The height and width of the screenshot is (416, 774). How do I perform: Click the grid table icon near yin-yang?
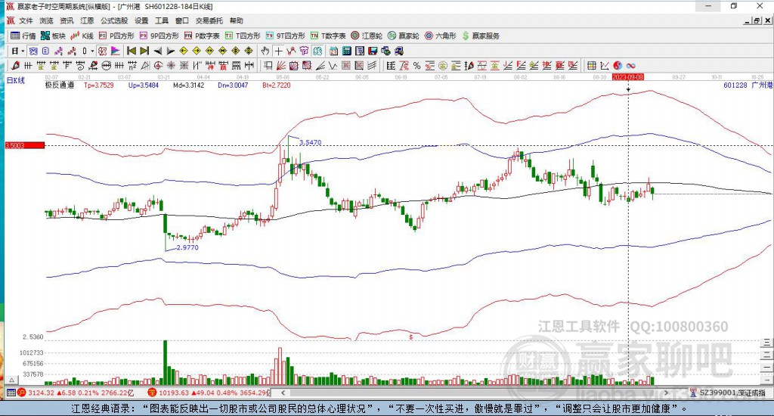[591, 65]
